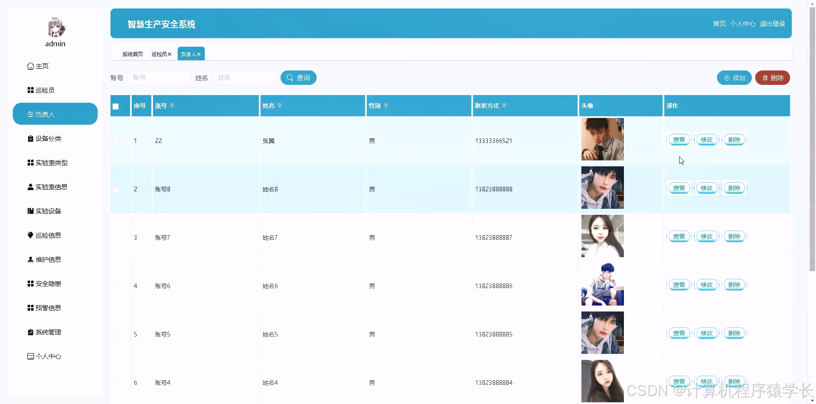Viewport: 816px width, 404px height.
Task: Click the 个人中心 card icon
Action: [x=31, y=356]
